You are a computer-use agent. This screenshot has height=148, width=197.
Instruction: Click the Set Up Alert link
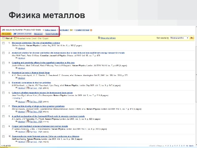(64, 30)
